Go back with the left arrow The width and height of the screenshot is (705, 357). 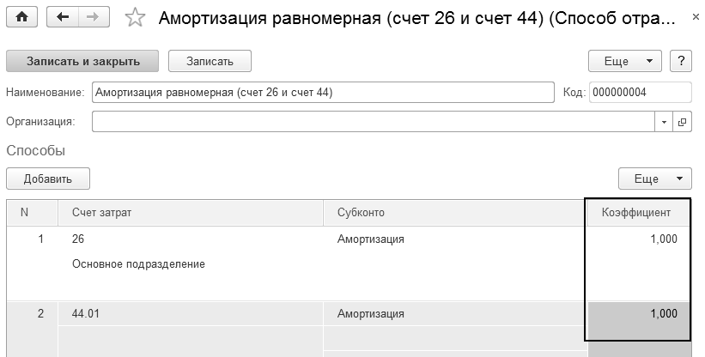point(62,17)
